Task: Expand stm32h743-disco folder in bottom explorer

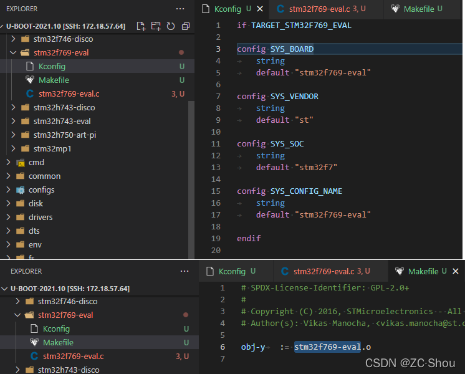Action: 17,370
